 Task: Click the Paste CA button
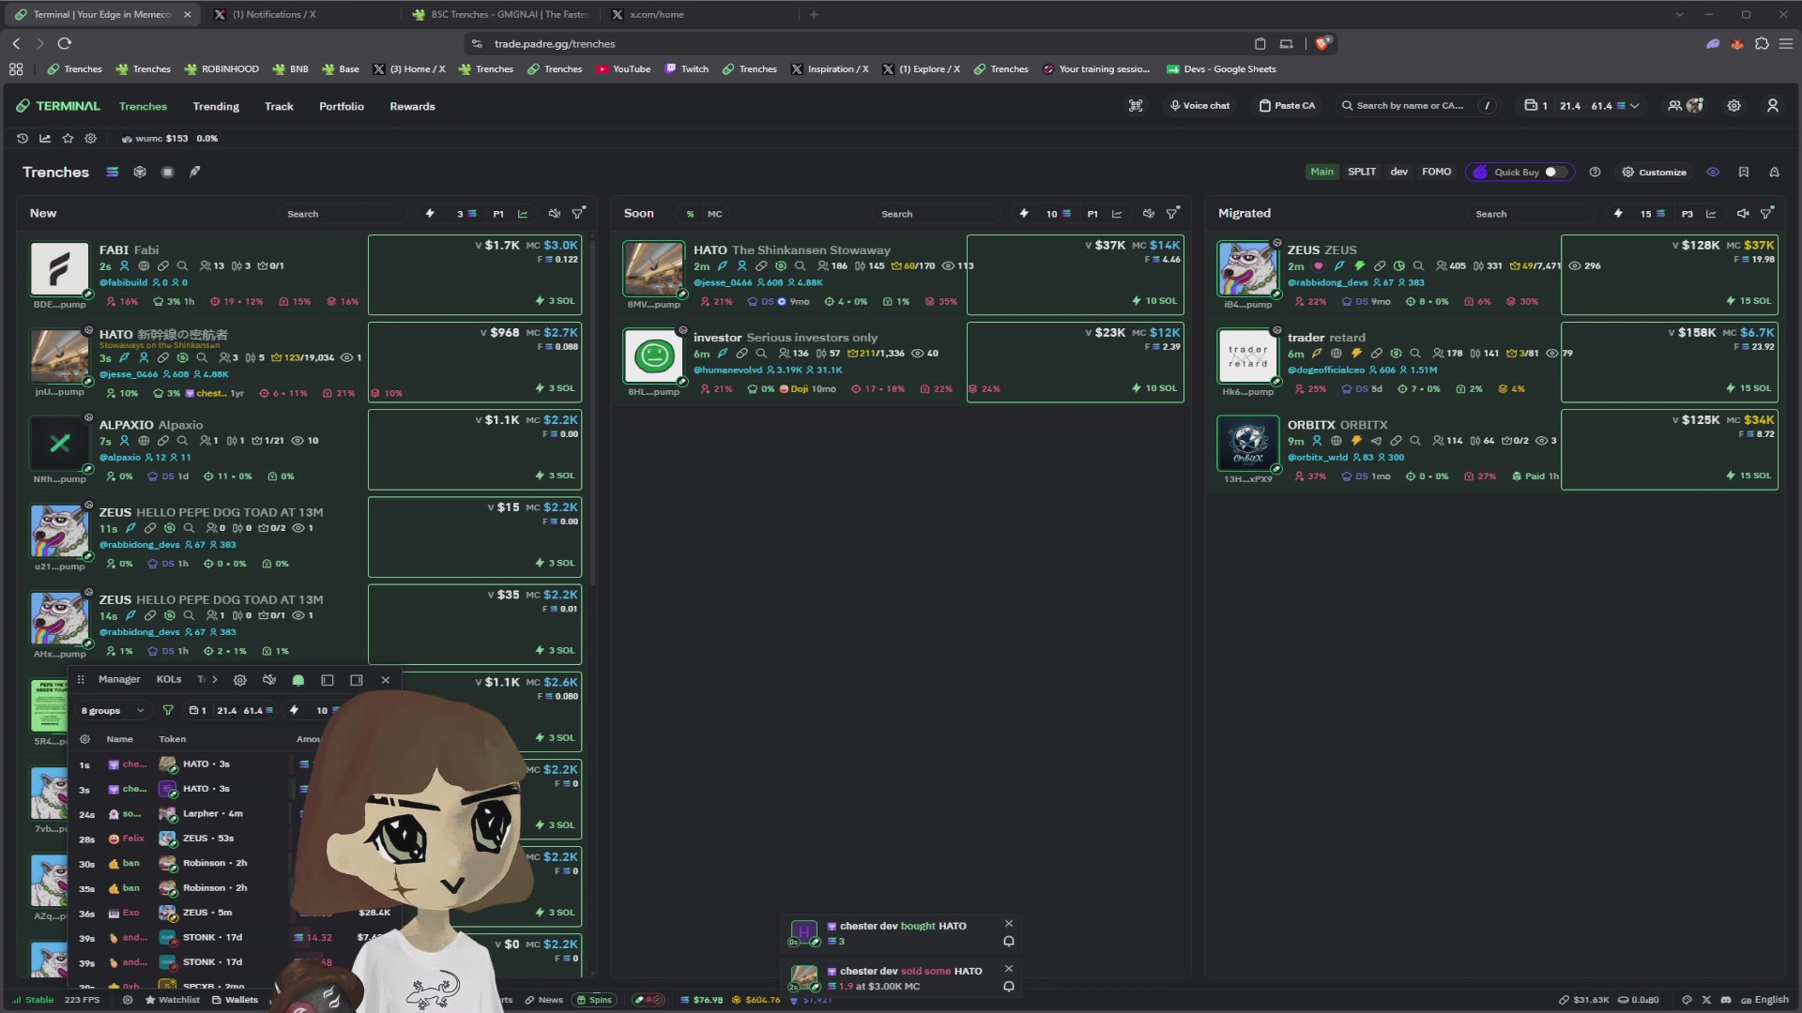point(1287,106)
